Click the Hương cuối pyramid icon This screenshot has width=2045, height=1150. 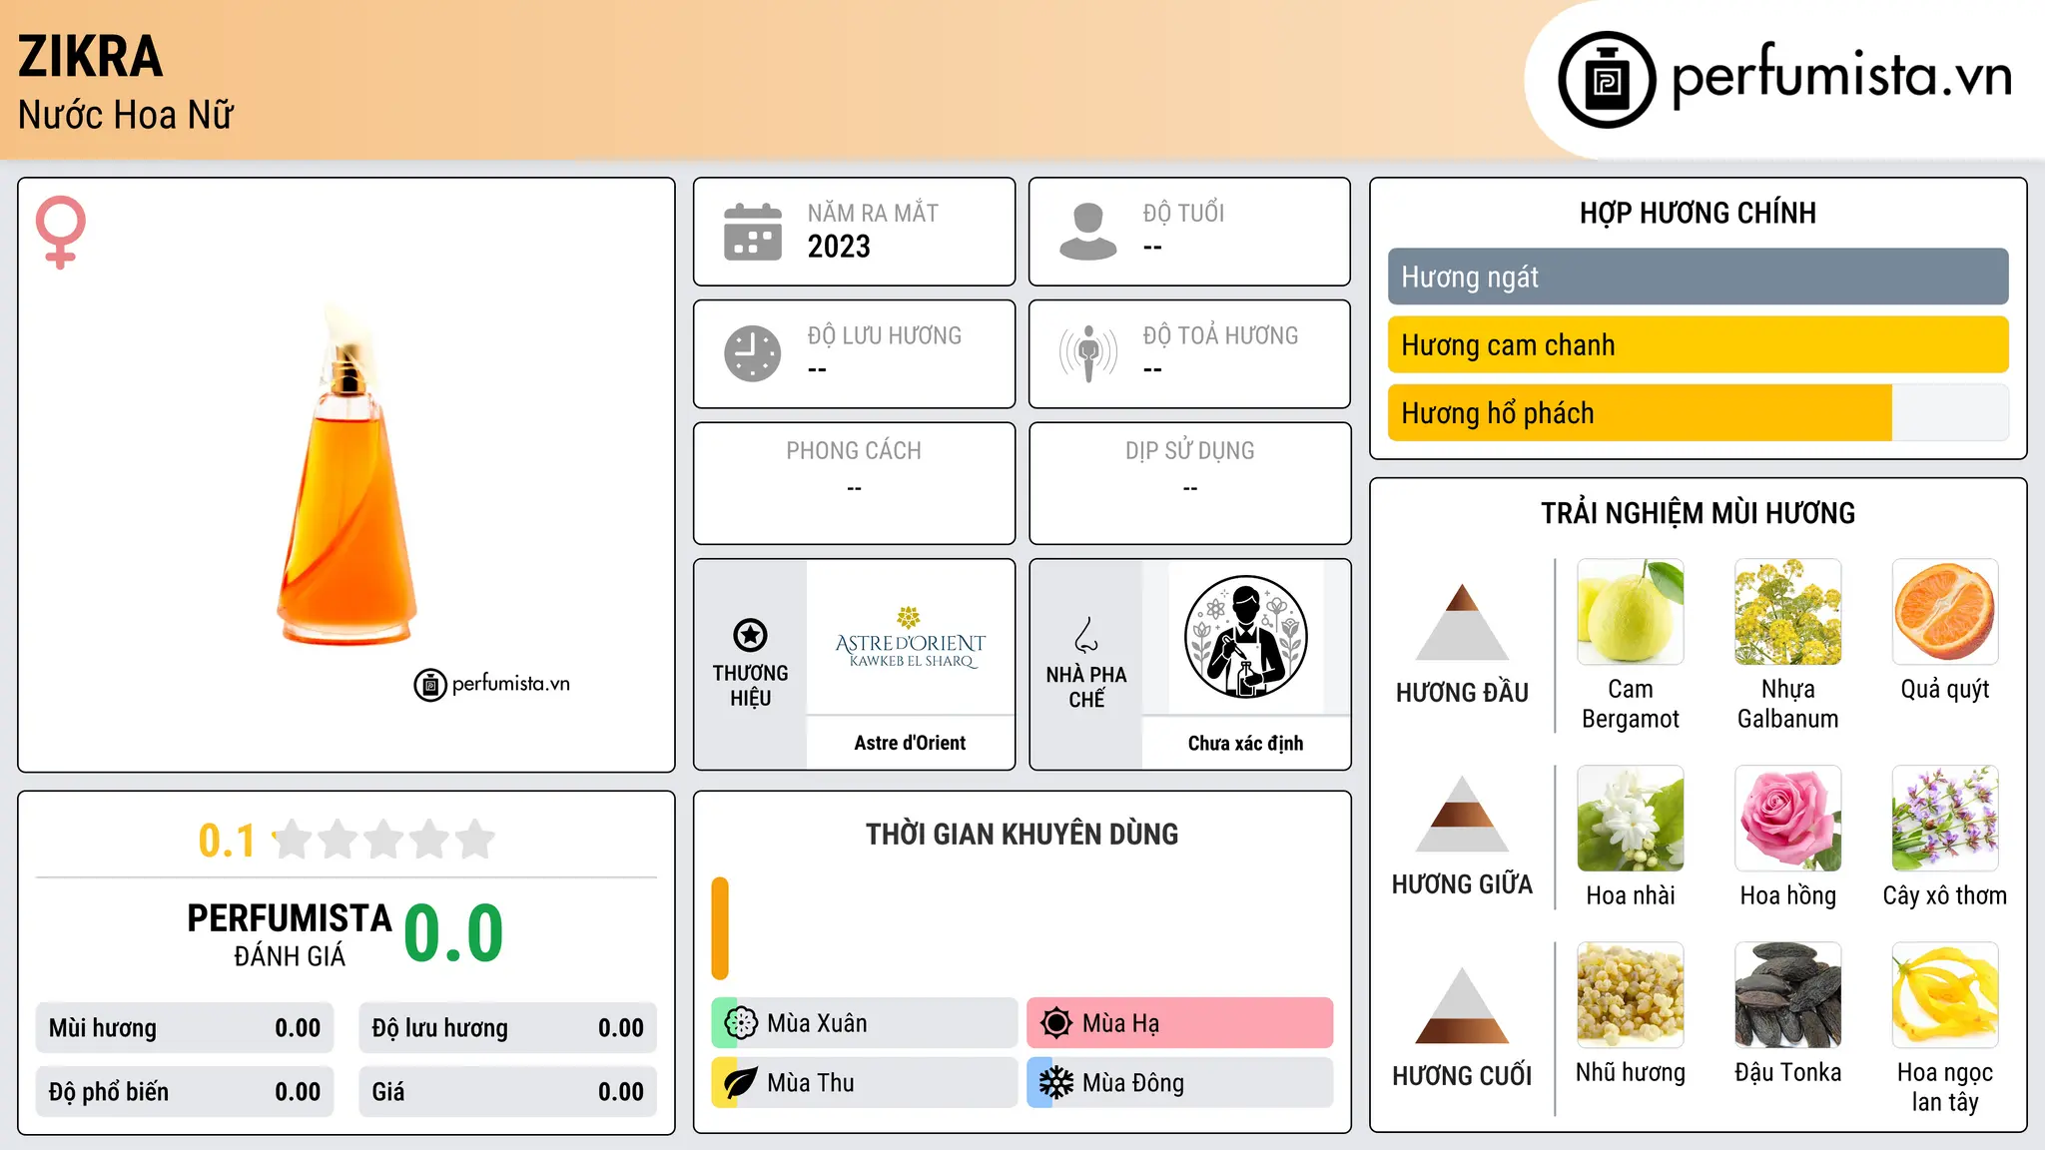click(1462, 1004)
